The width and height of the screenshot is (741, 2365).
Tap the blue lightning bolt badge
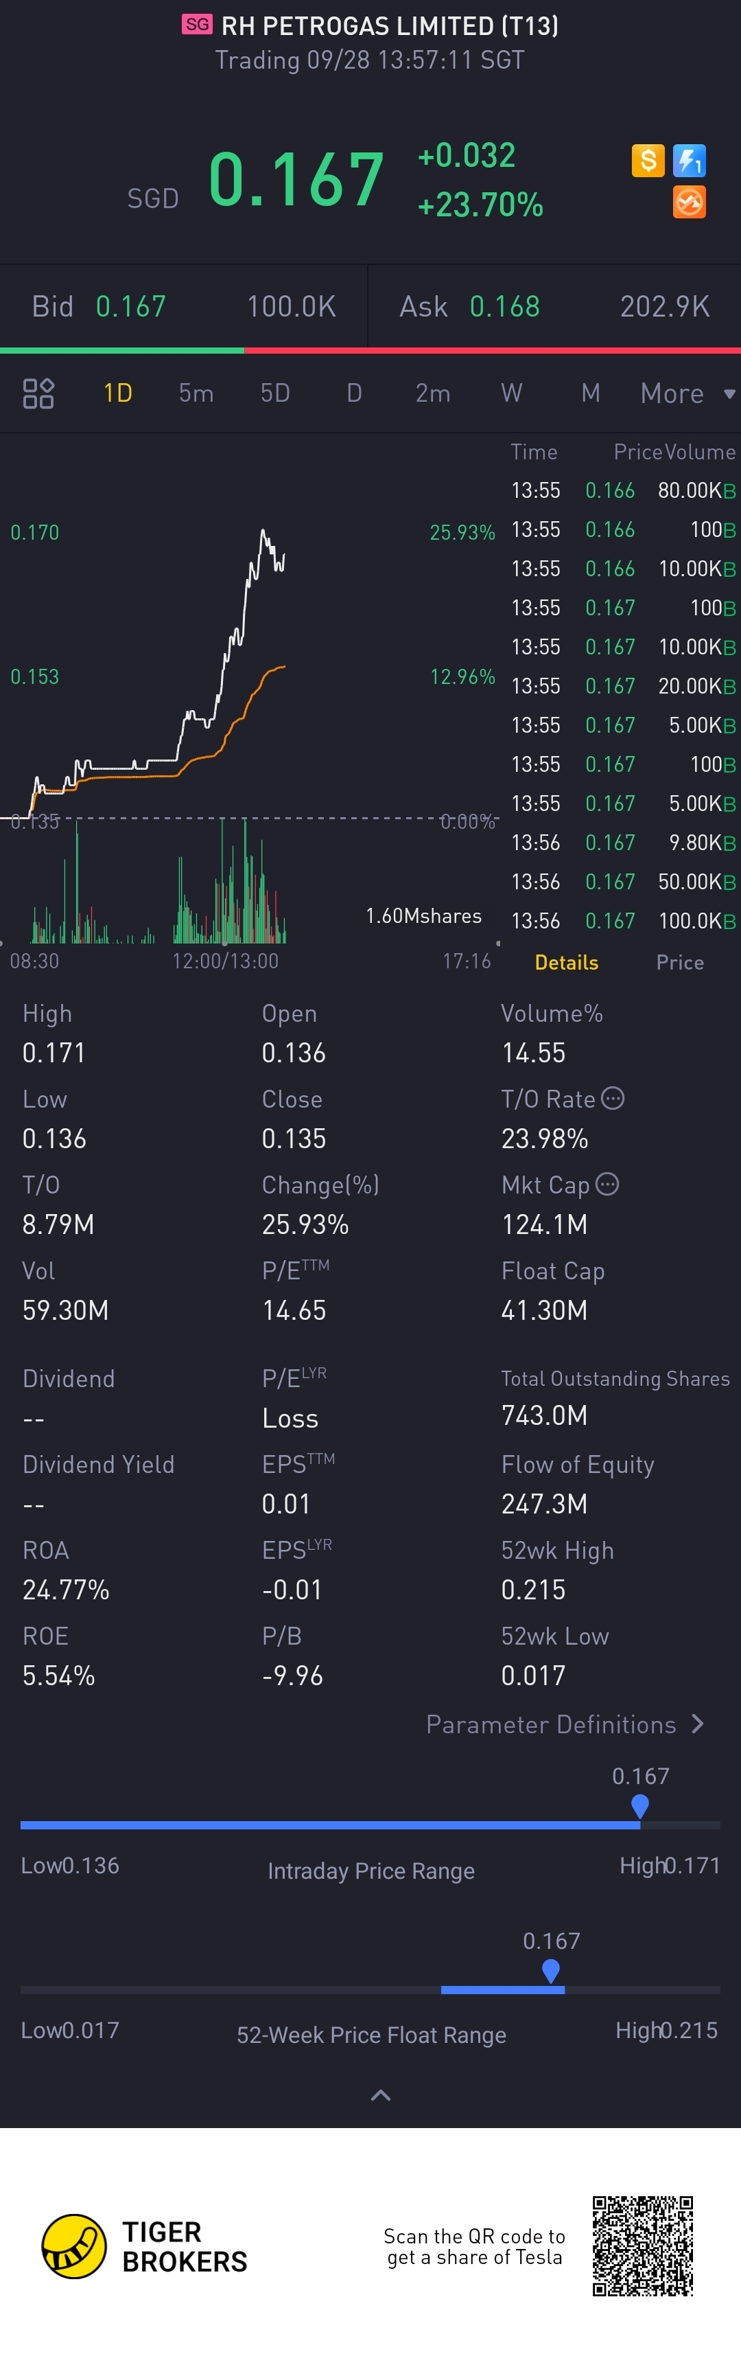(x=690, y=161)
